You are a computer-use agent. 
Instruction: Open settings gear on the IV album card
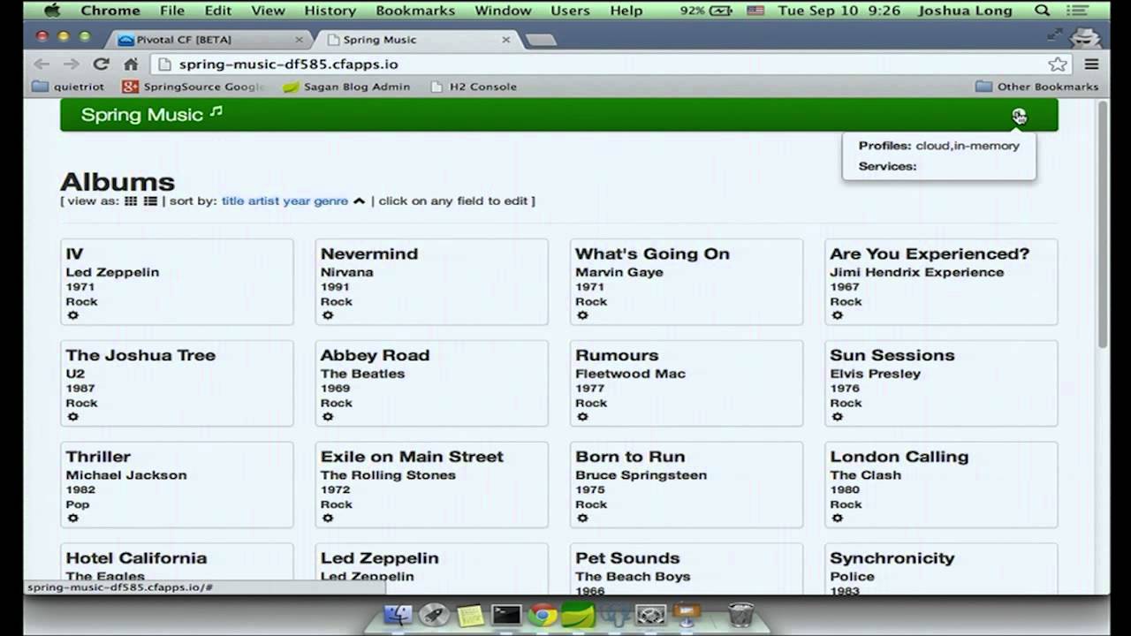pyautogui.click(x=73, y=315)
